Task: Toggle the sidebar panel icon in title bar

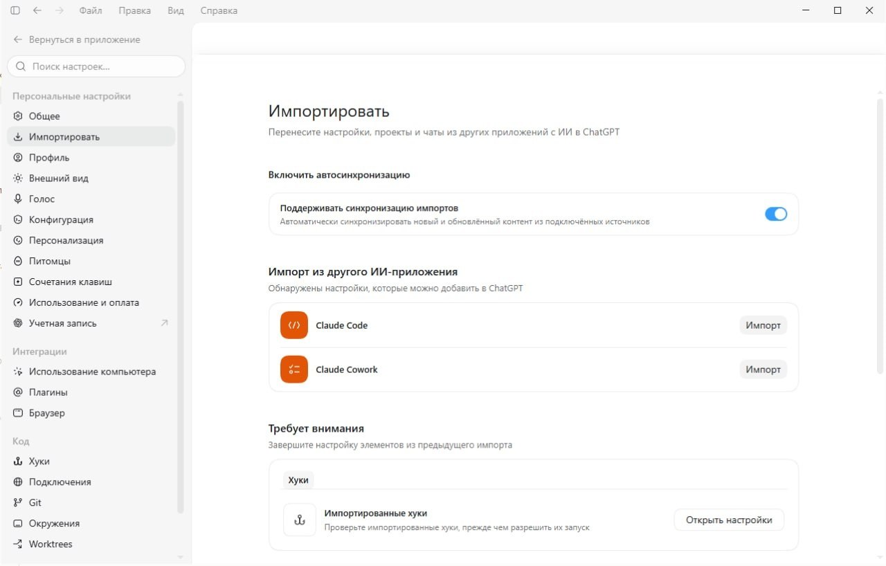Action: click(x=15, y=10)
